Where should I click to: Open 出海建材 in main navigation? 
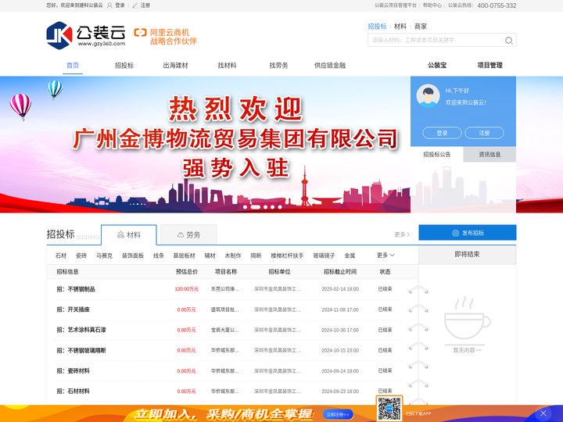coord(176,66)
